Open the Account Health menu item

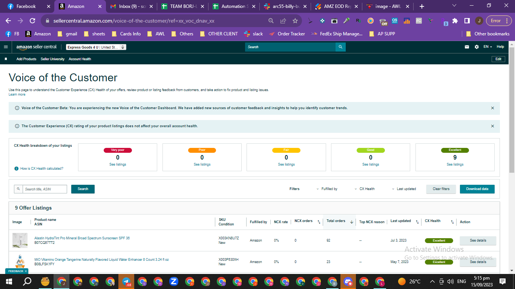point(80,59)
